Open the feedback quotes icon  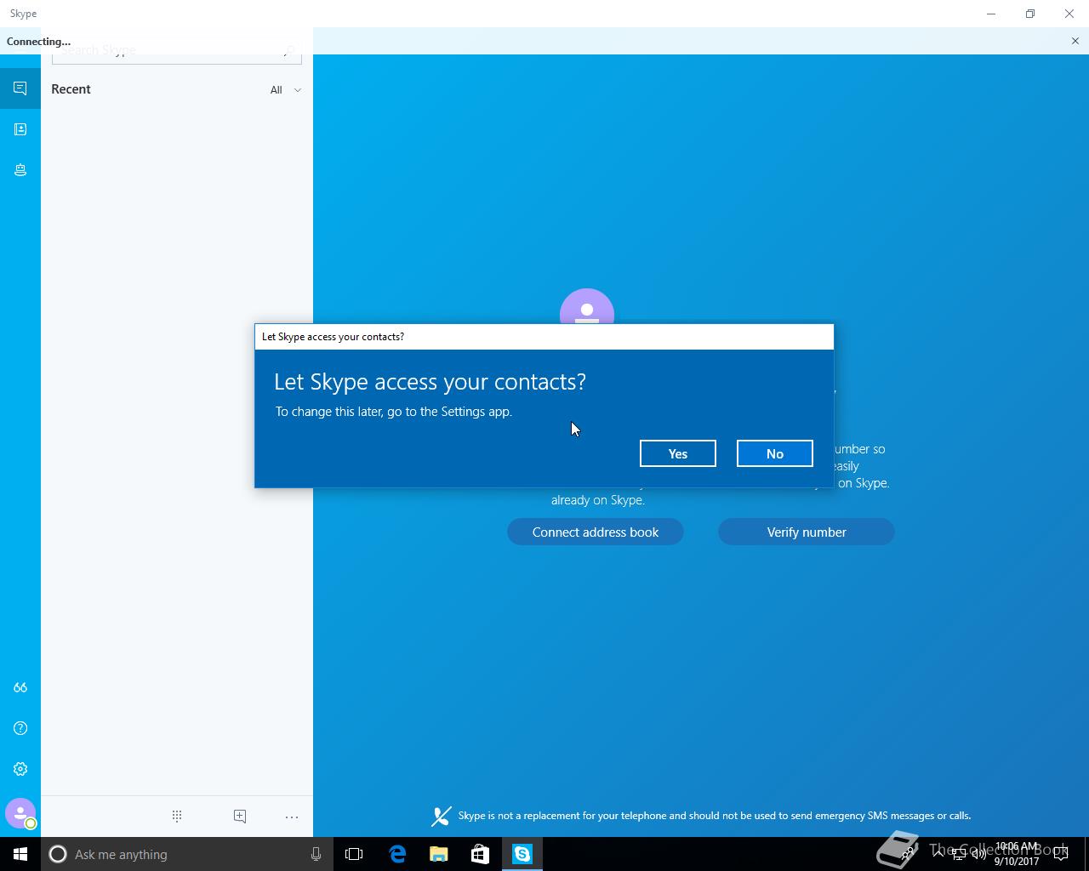click(20, 687)
